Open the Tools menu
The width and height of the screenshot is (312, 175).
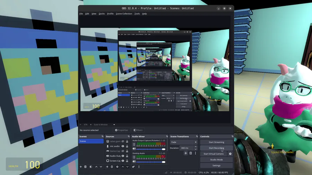tap(137, 14)
